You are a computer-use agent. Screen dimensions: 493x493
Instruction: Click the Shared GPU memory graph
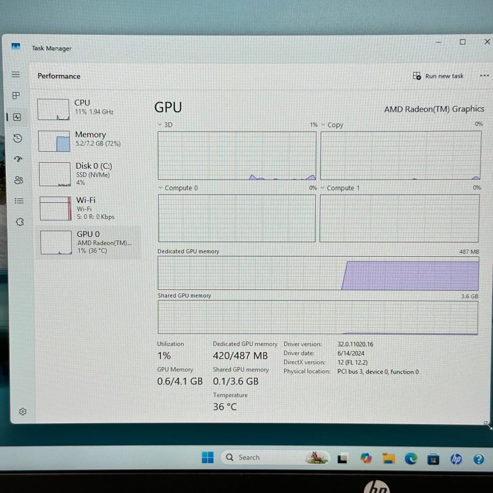(x=318, y=317)
